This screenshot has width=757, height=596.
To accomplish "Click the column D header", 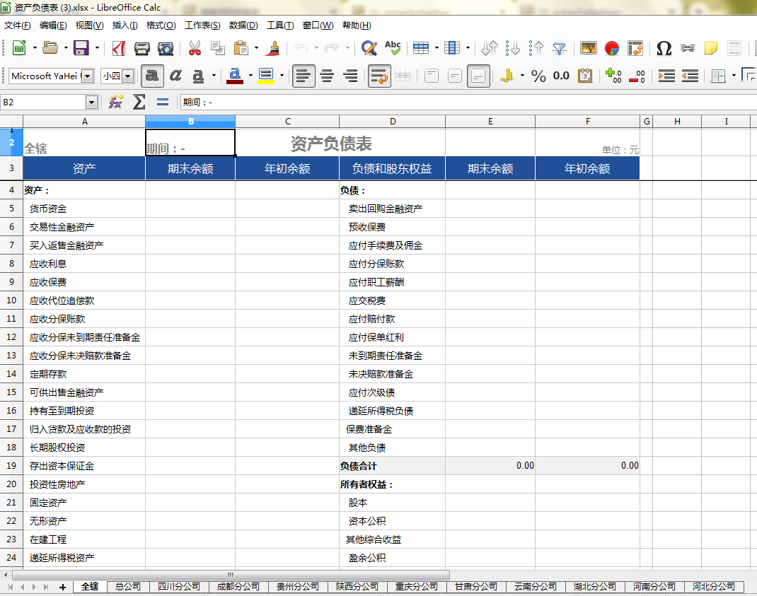I will point(393,122).
